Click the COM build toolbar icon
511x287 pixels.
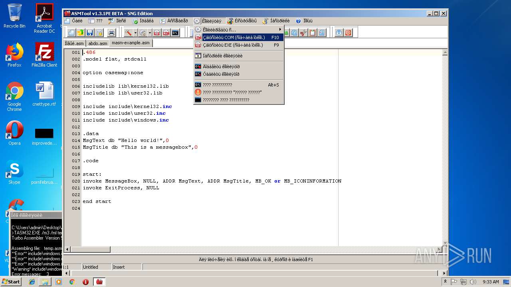166,33
